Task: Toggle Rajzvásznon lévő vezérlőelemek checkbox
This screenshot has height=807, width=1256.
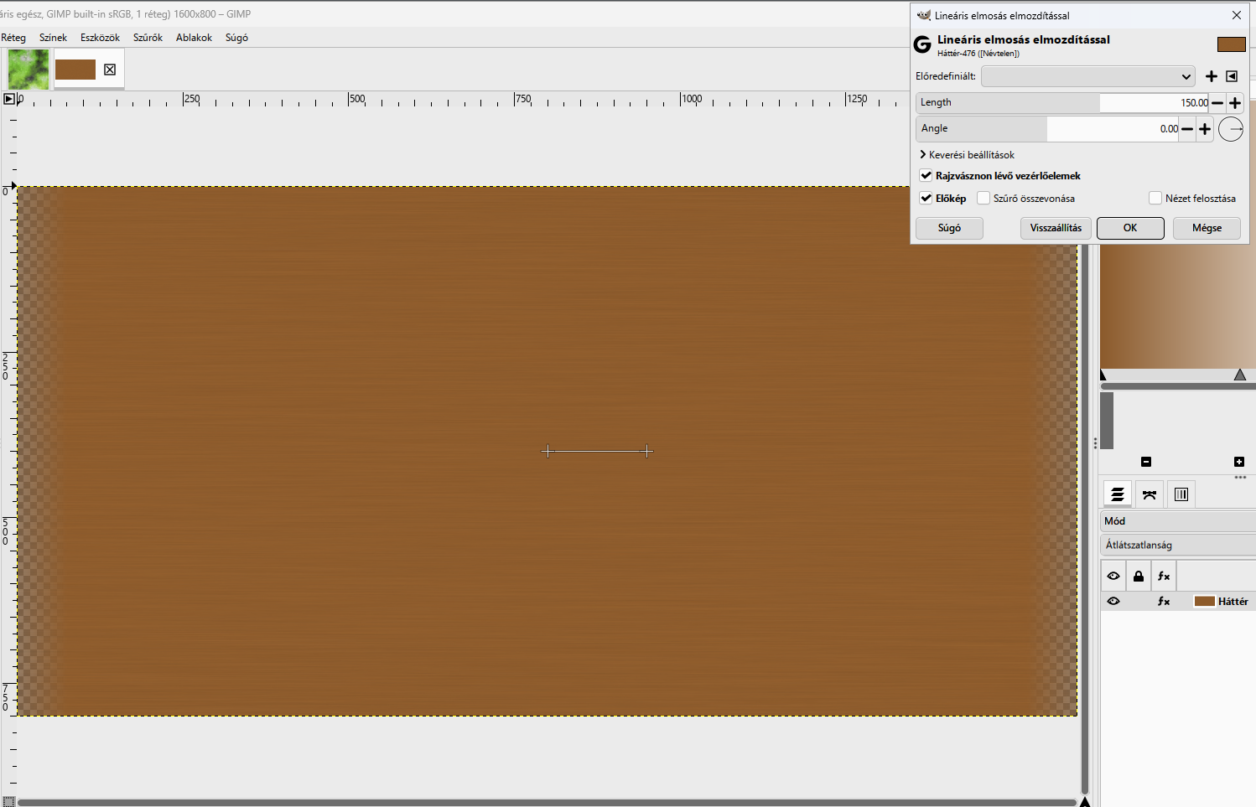Action: click(x=926, y=176)
